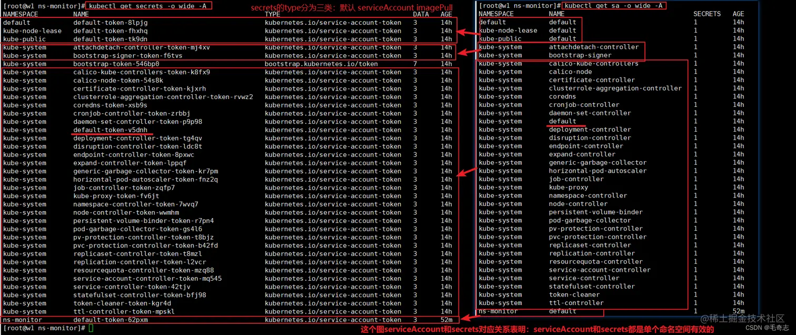Image resolution: width=796 pixels, height=335 pixels.
Task: Select default-token-v5dnh secret
Action: click(x=111, y=130)
